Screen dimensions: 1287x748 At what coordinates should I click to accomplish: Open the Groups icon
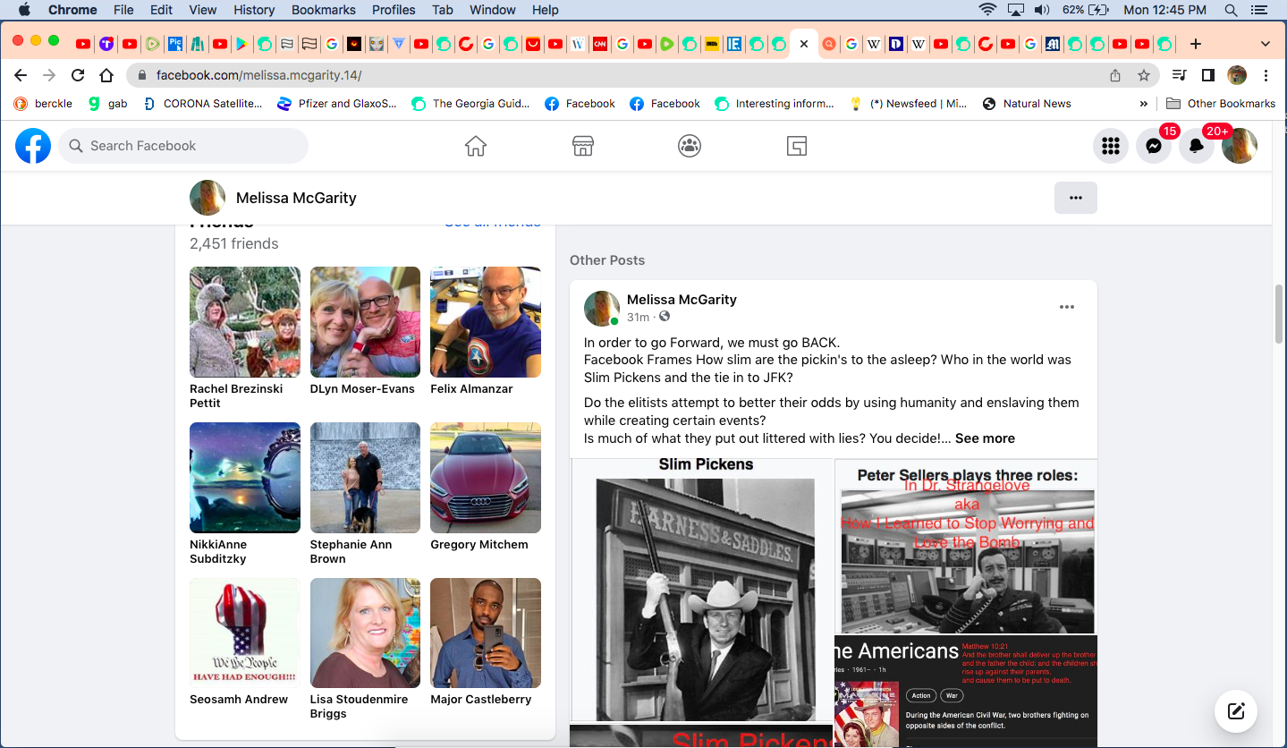click(x=690, y=146)
